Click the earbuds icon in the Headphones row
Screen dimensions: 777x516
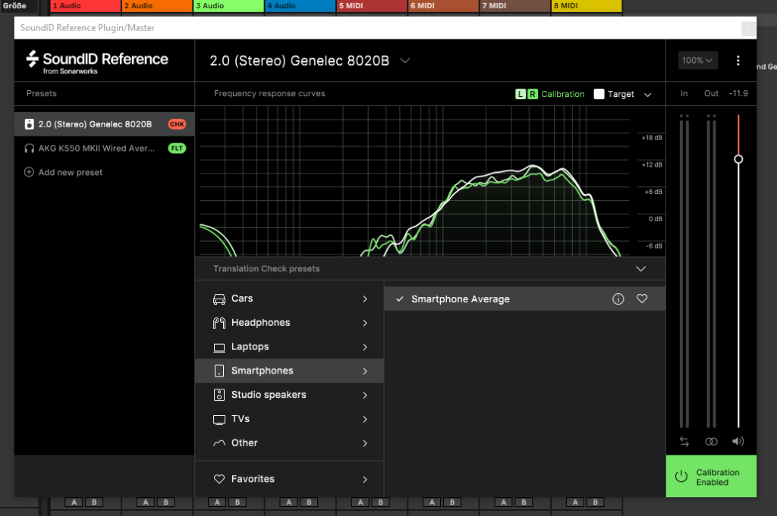(x=219, y=323)
